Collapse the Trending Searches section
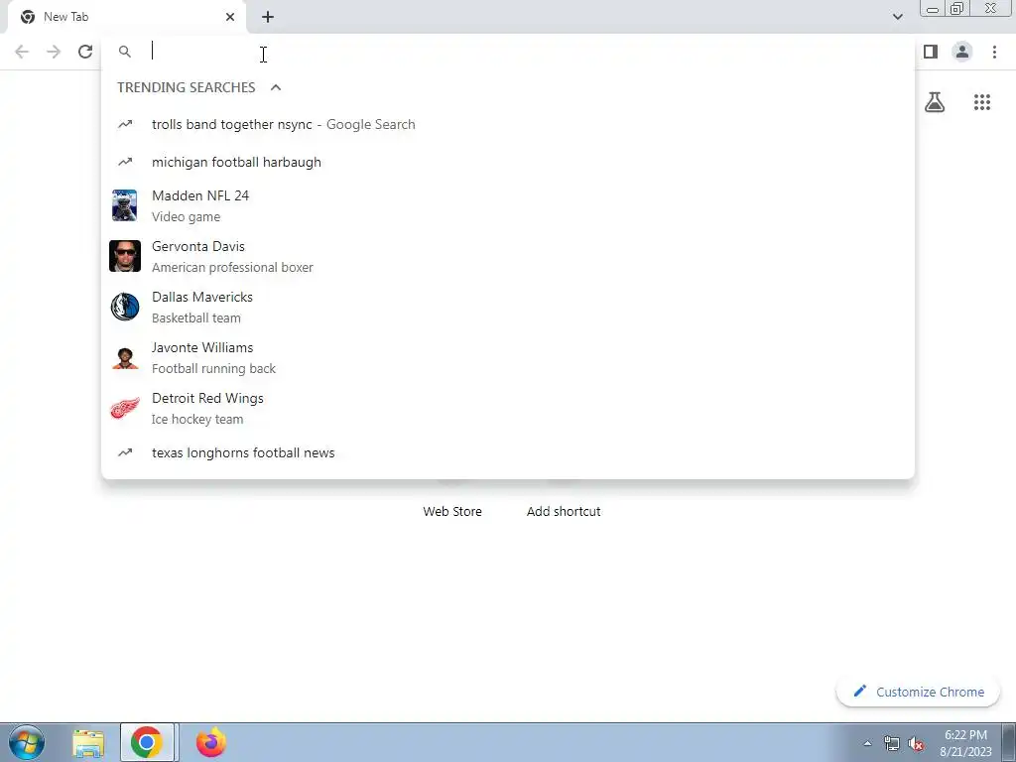The width and height of the screenshot is (1016, 762). point(276,87)
